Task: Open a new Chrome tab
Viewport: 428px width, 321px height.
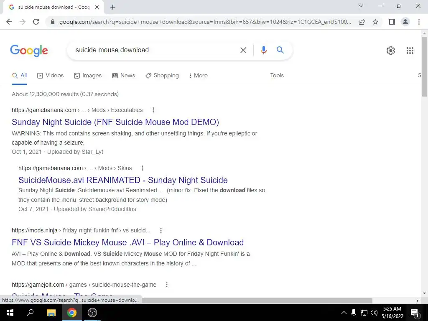Action: (113, 7)
